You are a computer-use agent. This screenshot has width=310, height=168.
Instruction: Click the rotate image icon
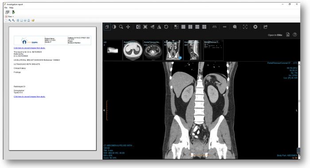(x=166, y=27)
